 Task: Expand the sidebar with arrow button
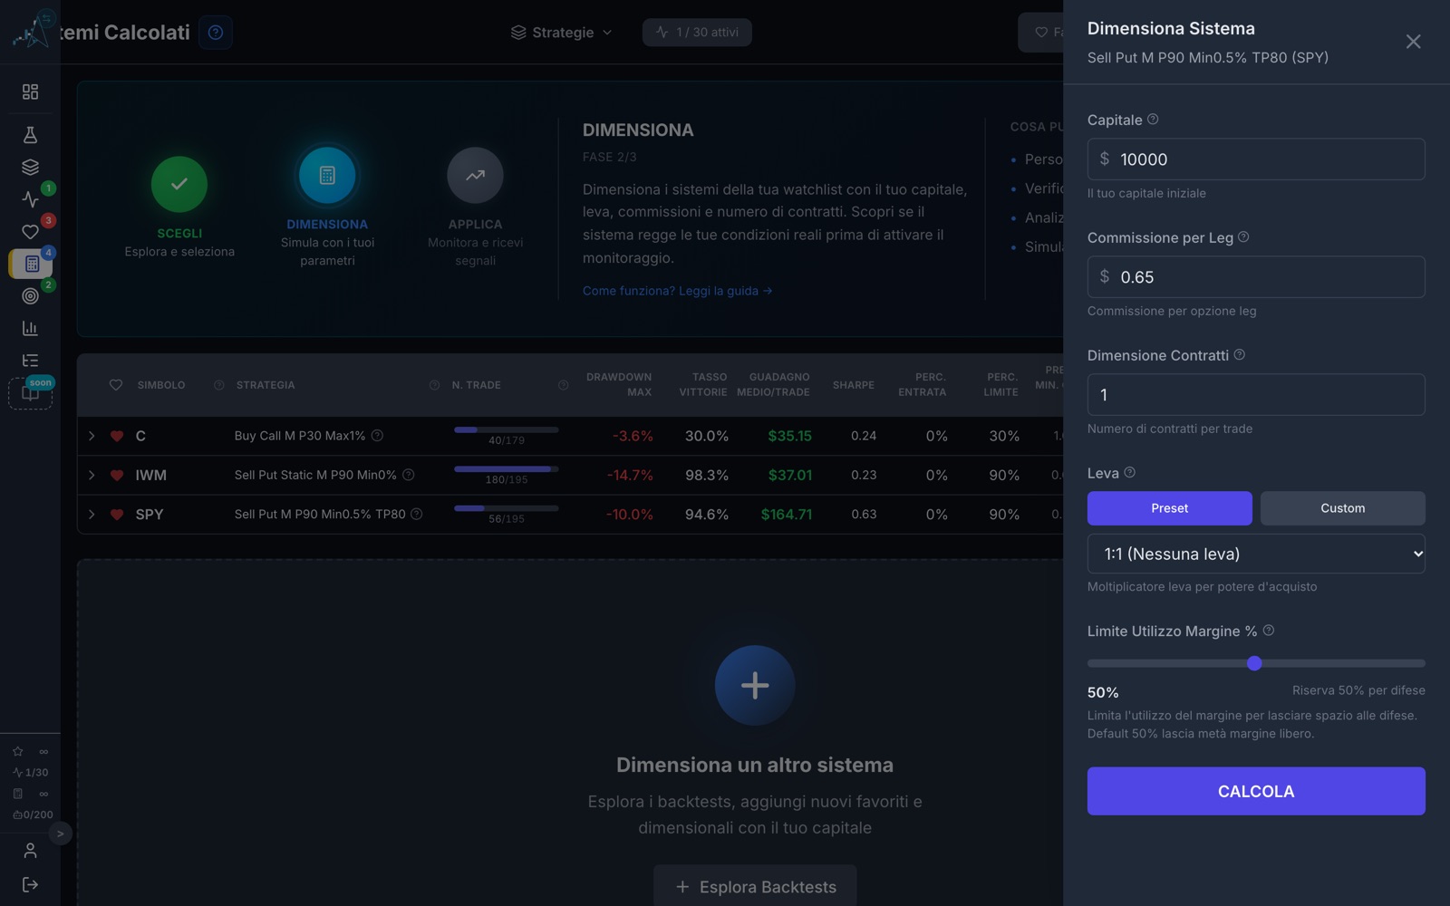click(60, 834)
